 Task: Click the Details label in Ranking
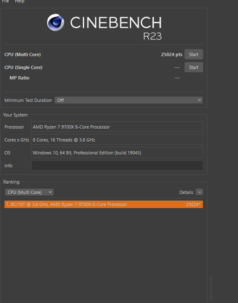coord(186,192)
